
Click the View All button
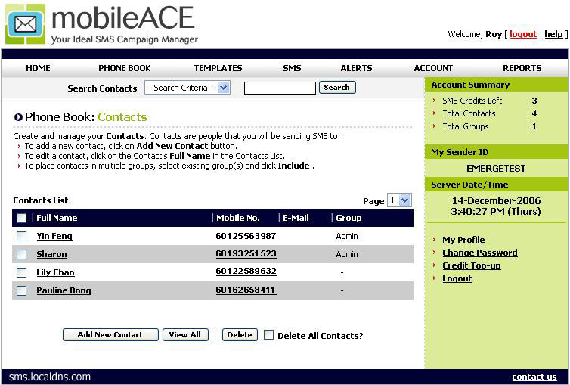[x=184, y=334]
